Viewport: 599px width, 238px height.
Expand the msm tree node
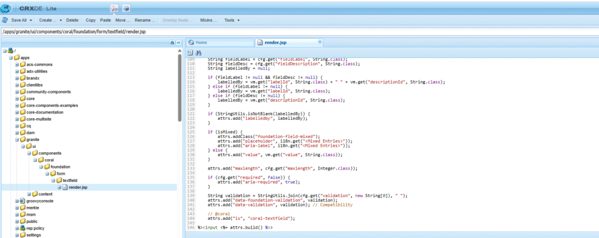[x=17, y=215]
